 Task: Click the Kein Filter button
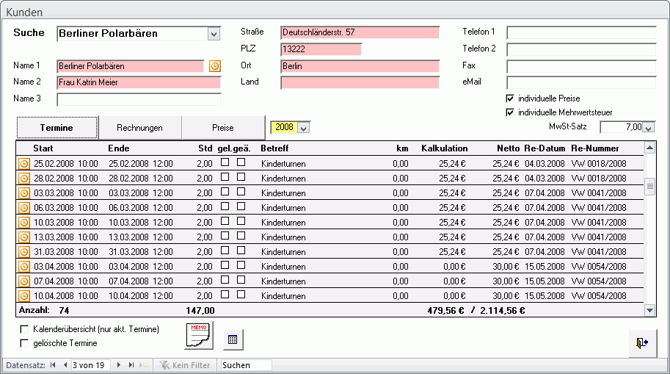(x=185, y=365)
